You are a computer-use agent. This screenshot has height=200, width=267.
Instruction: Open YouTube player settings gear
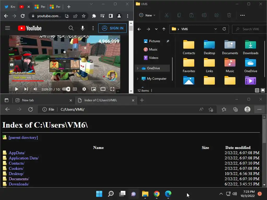click(x=84, y=89)
